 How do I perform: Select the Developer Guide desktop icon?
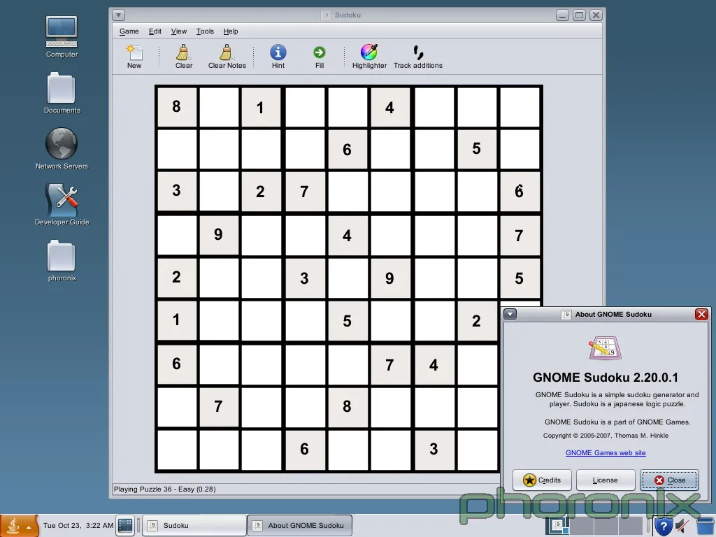[62, 205]
